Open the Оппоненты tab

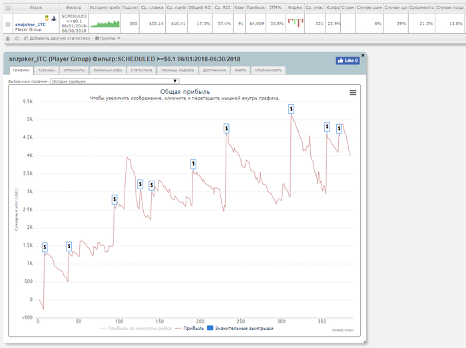click(x=74, y=70)
